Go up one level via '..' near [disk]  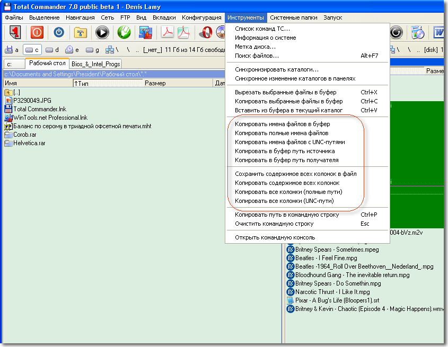coord(418,50)
